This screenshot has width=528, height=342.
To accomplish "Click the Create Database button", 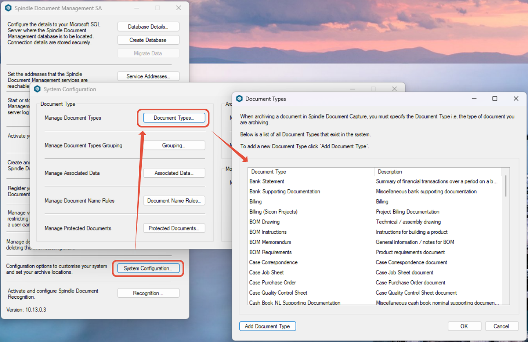I will [x=148, y=40].
